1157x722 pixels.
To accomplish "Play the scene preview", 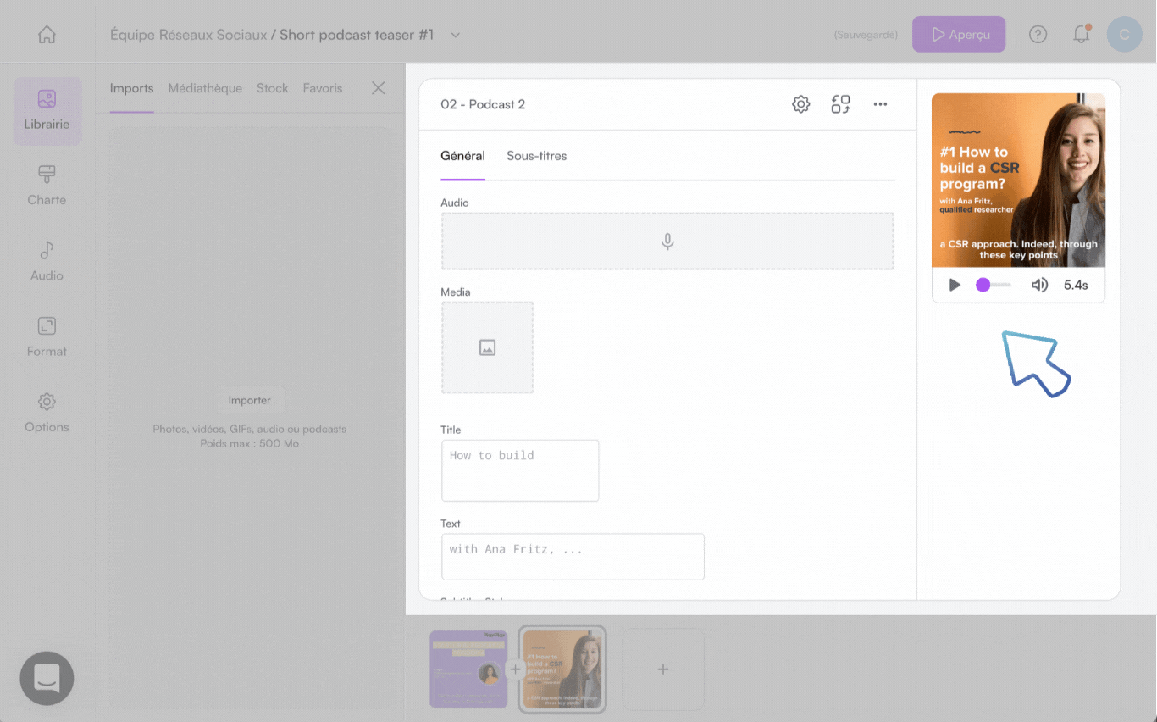I will coord(955,285).
